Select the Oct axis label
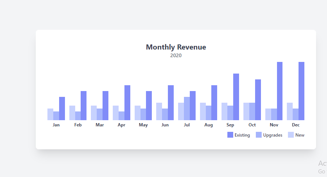Screen dimensions: 327x177 252,125
